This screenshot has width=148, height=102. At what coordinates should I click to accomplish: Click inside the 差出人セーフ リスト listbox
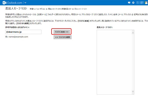[x=114, y=62]
